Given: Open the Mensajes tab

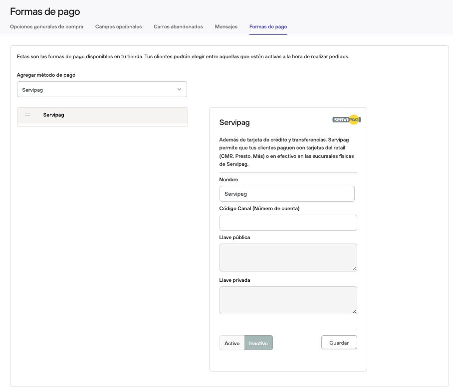Looking at the screenshot, I should [226, 27].
